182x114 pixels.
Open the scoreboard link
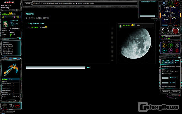click(x=14, y=20)
